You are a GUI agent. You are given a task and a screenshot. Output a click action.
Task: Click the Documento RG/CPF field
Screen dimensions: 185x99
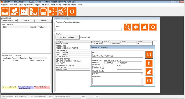pos(110,63)
